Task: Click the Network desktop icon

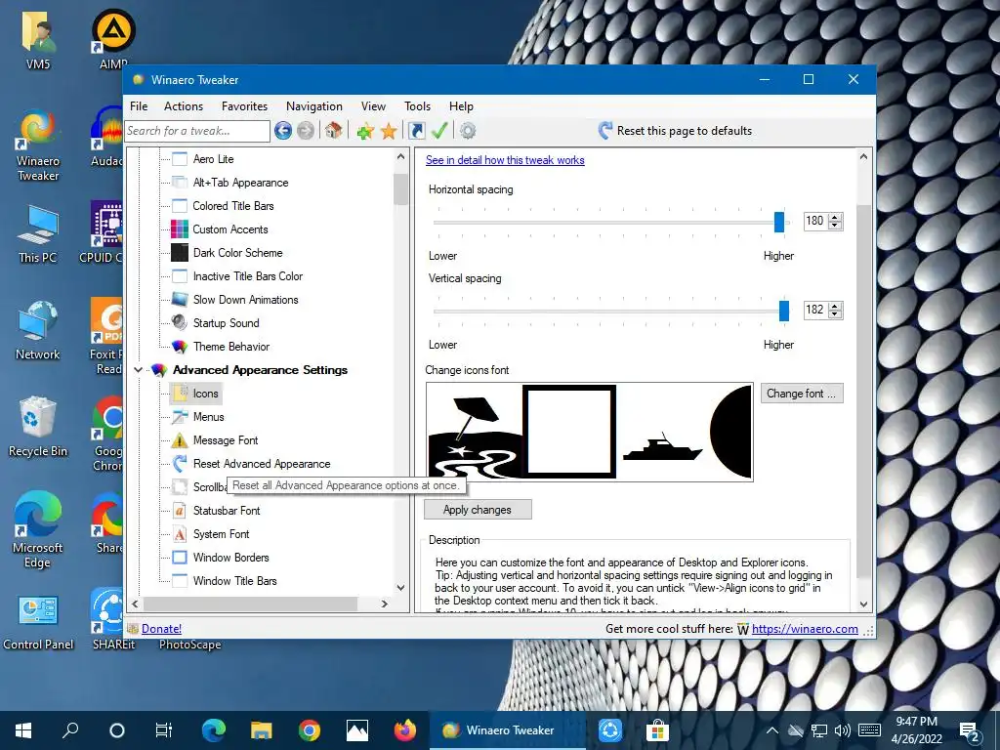Action: coord(38,330)
